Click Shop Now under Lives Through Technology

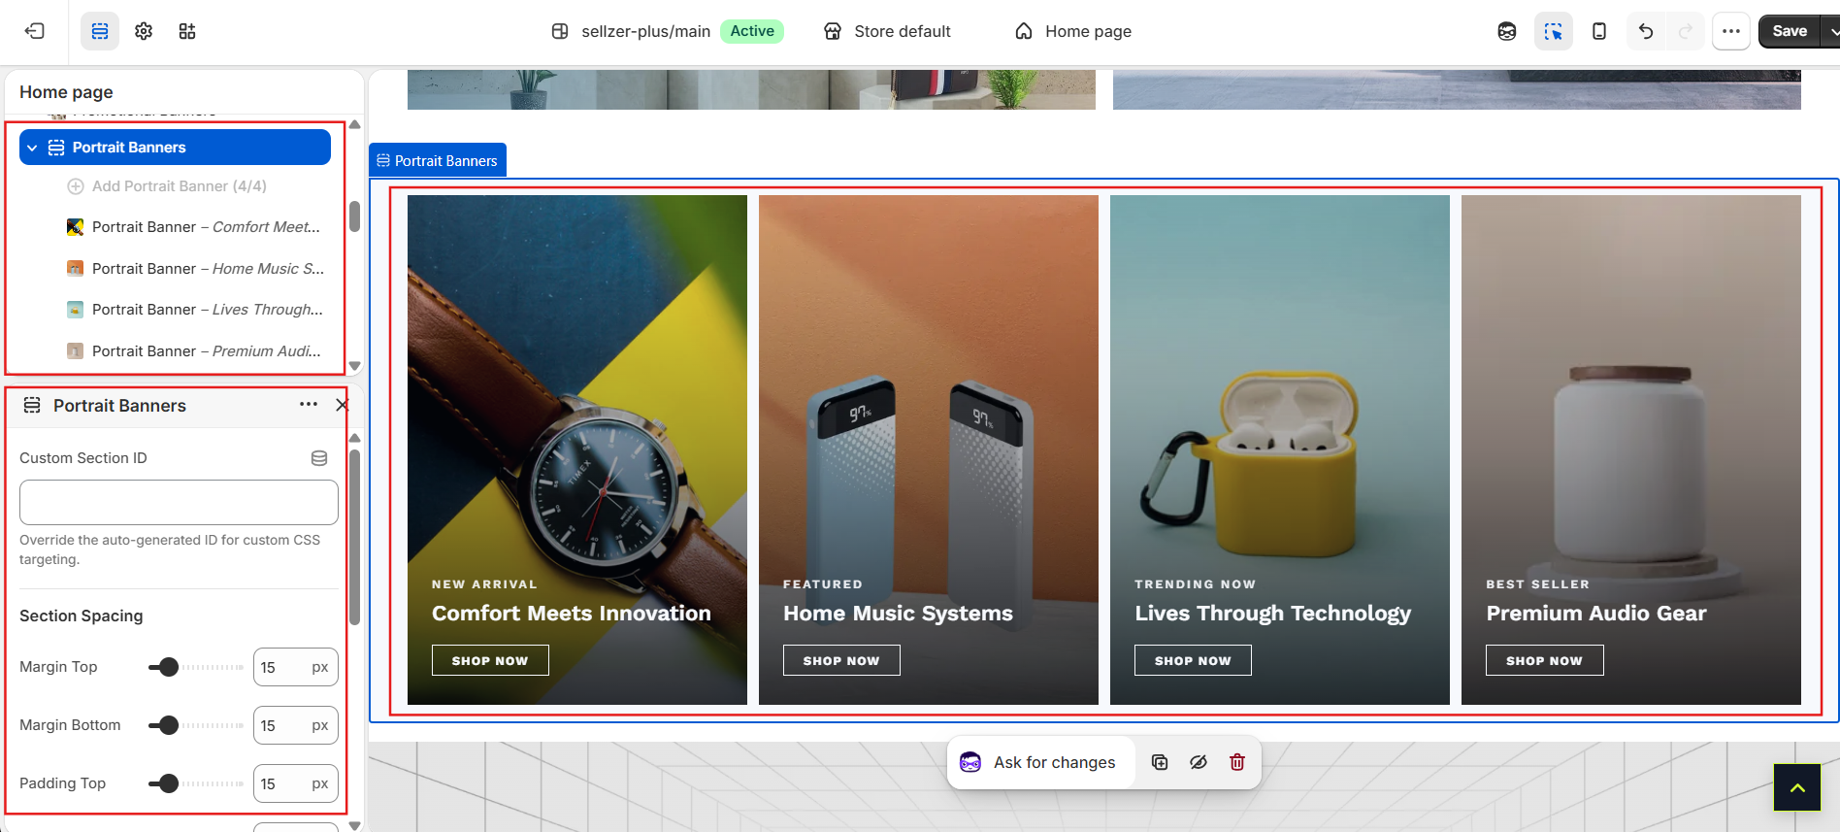(1193, 660)
